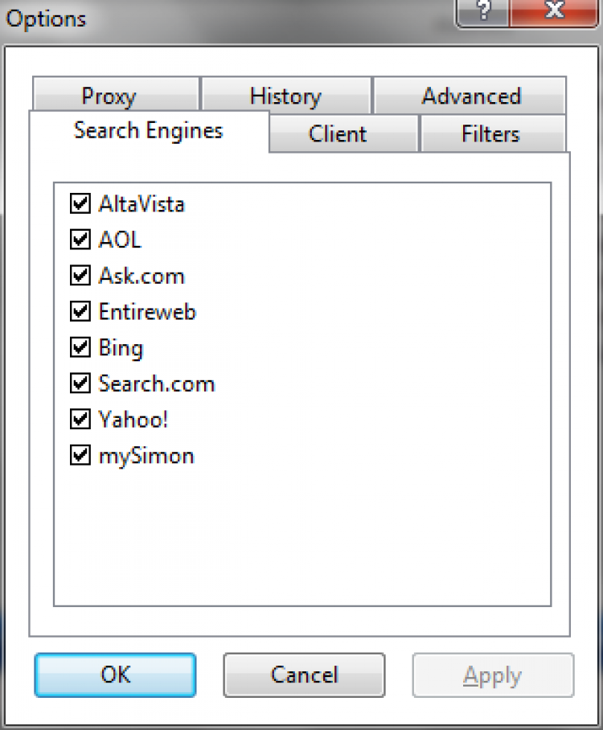603x730 pixels.
Task: Select the Yahoo! list item label
Action: [x=133, y=420]
